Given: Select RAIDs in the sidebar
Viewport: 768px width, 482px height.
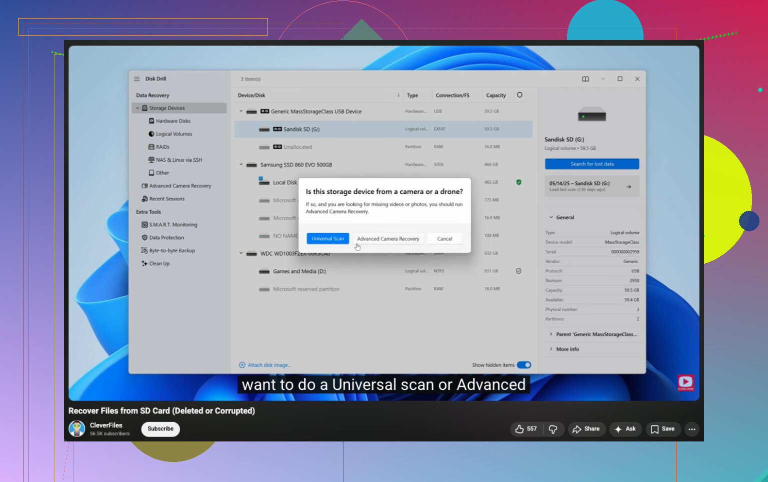Looking at the screenshot, I should coord(162,147).
